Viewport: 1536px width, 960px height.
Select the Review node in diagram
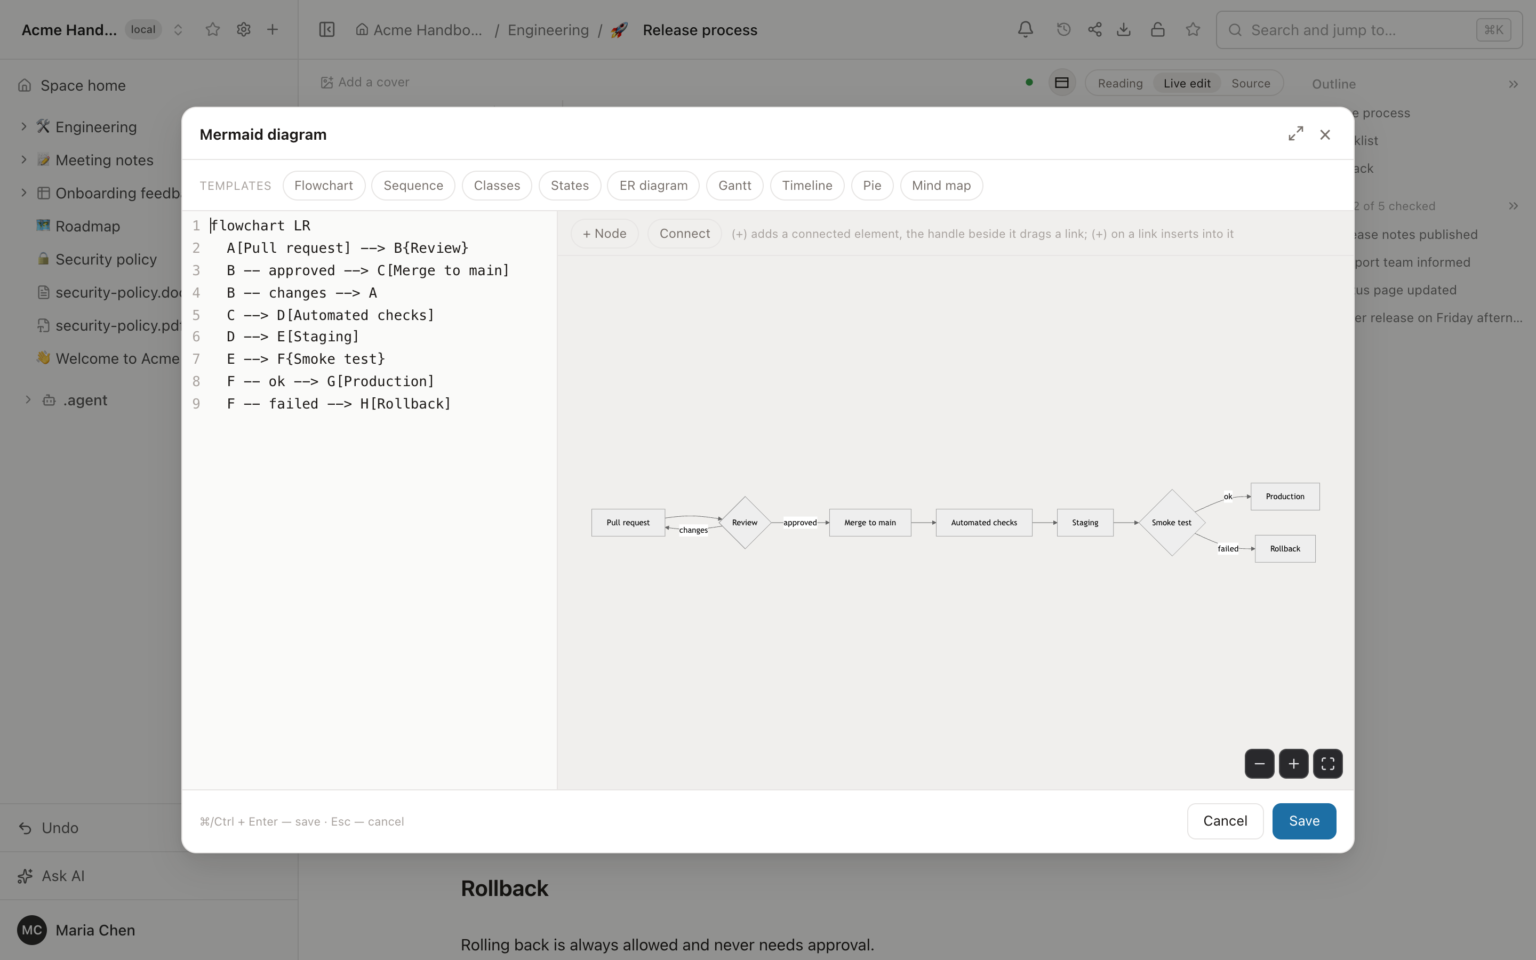click(745, 523)
